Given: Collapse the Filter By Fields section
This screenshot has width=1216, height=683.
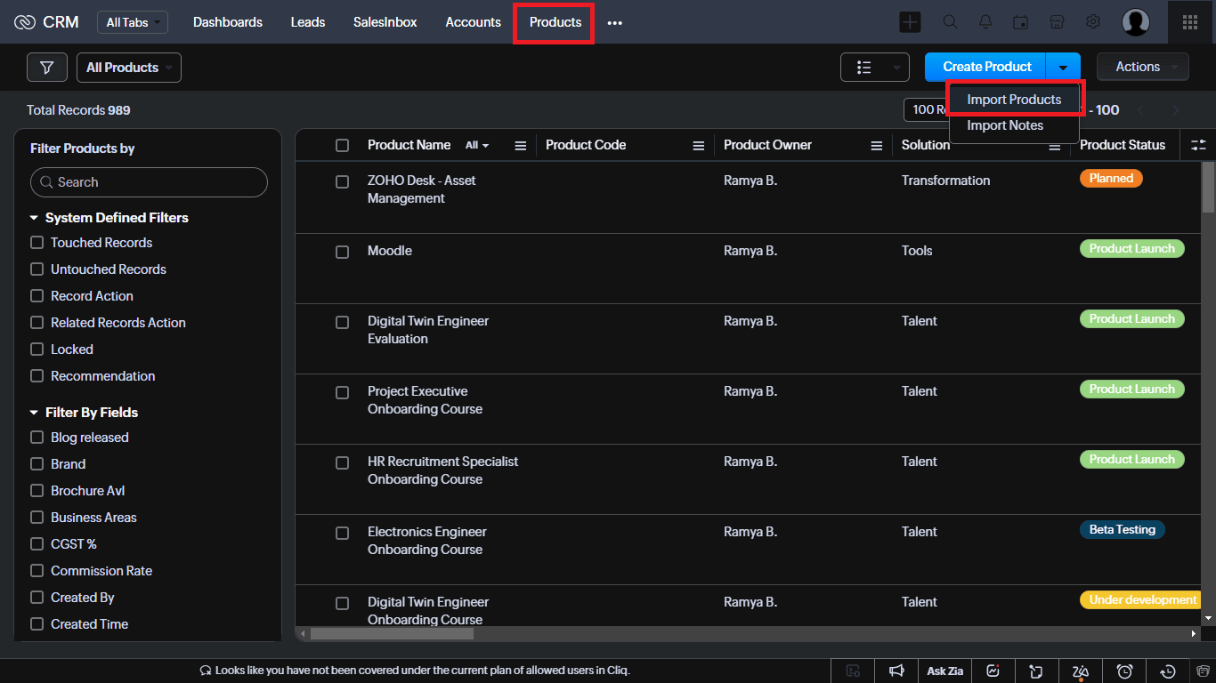Looking at the screenshot, I should pyautogui.click(x=34, y=413).
